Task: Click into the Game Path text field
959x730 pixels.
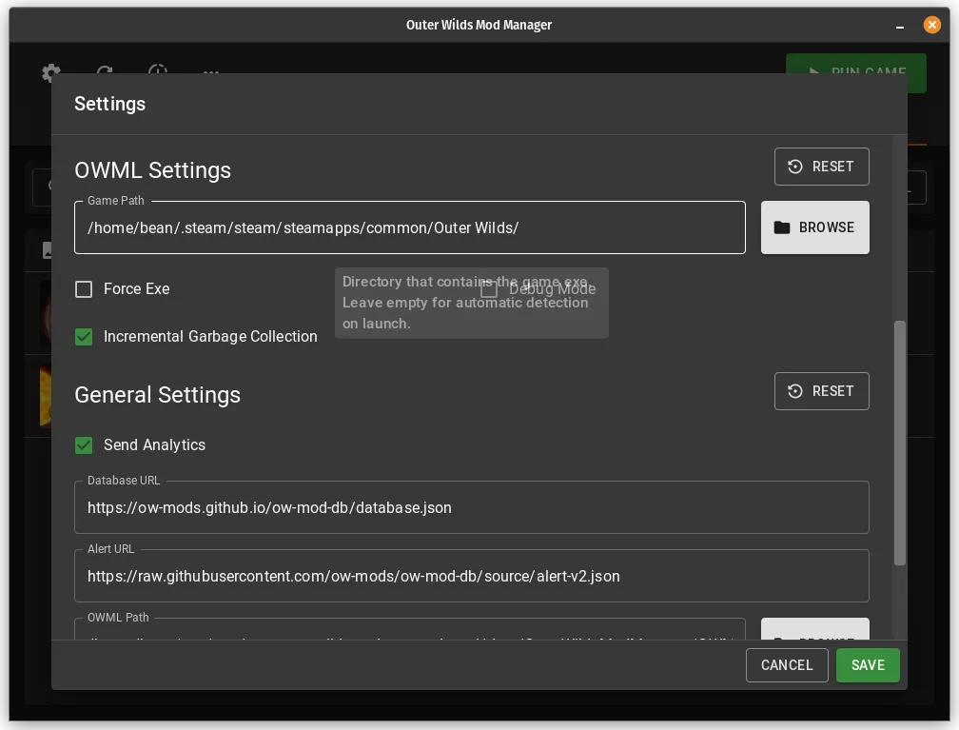Action: pyautogui.click(x=409, y=228)
